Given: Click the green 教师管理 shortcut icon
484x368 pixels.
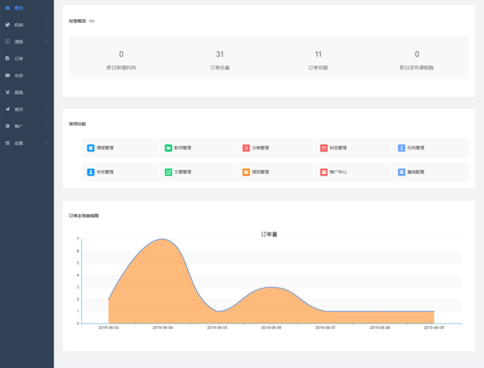Looking at the screenshot, I should click(x=168, y=148).
